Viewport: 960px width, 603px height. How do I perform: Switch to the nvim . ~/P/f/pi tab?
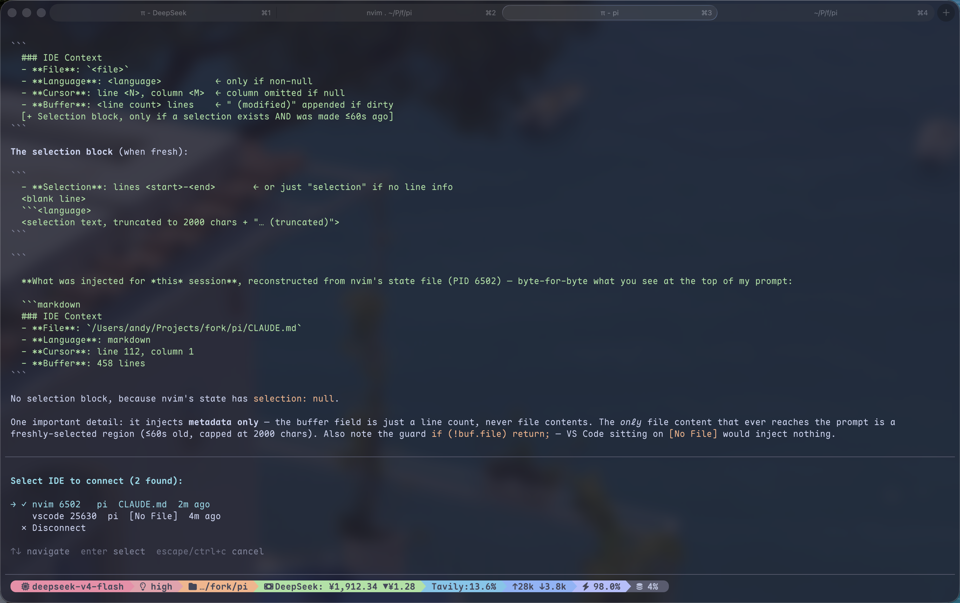click(x=389, y=13)
